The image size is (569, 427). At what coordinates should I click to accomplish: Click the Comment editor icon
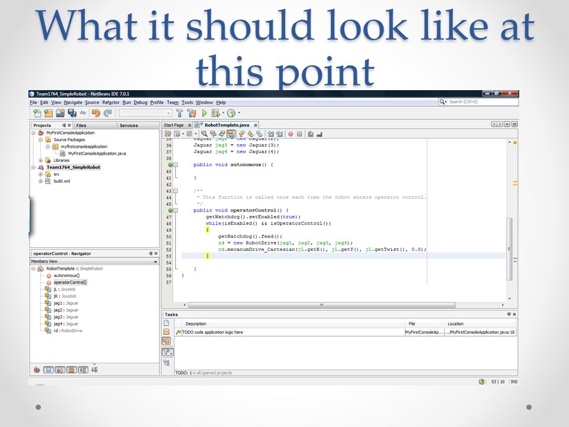pyautogui.click(x=310, y=134)
